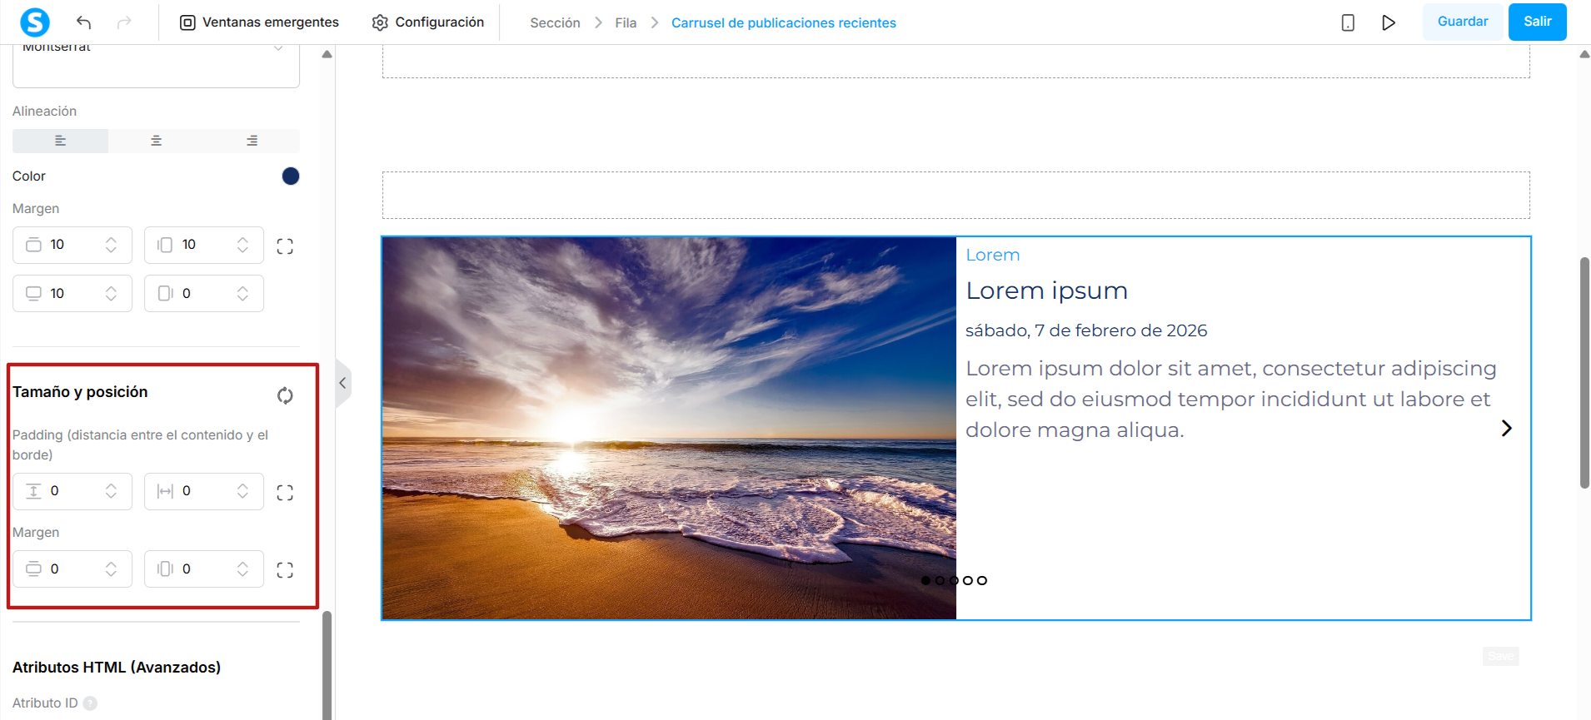Click the Salir button
Image resolution: width=1591 pixels, height=720 pixels.
(1537, 22)
